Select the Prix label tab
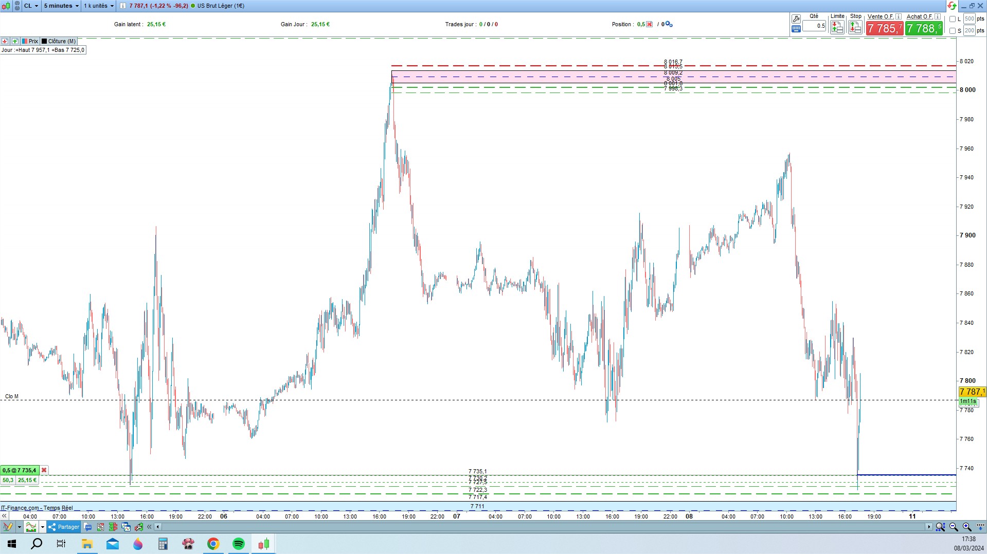The height and width of the screenshot is (554, 987). pos(30,41)
